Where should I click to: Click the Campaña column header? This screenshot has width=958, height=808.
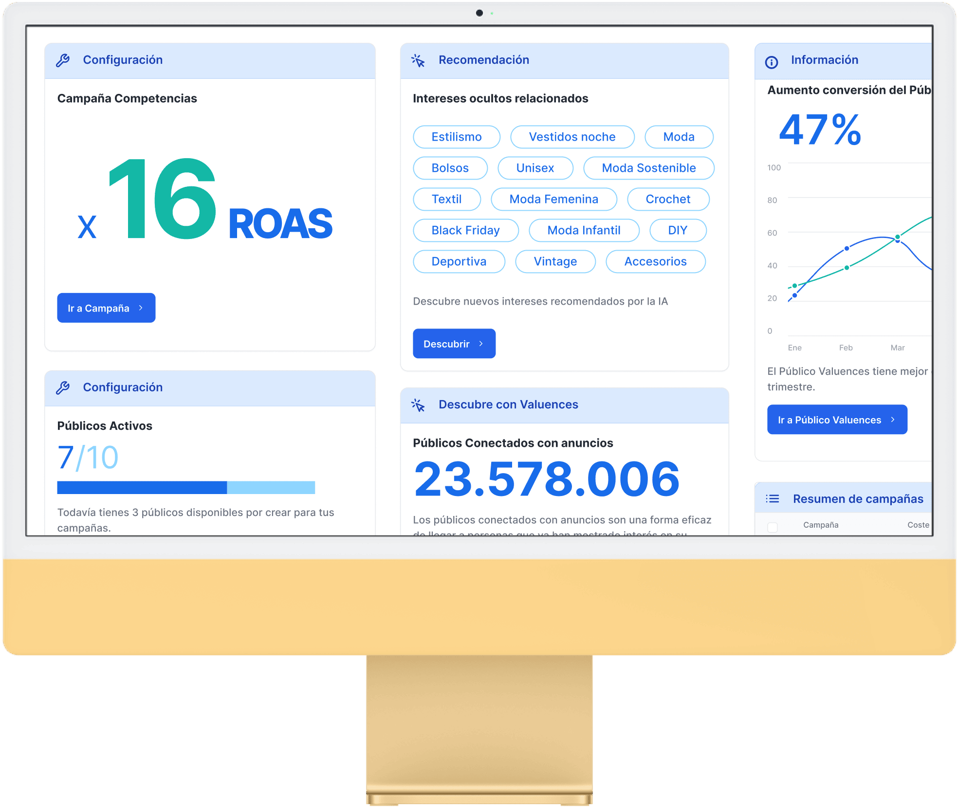pos(821,525)
